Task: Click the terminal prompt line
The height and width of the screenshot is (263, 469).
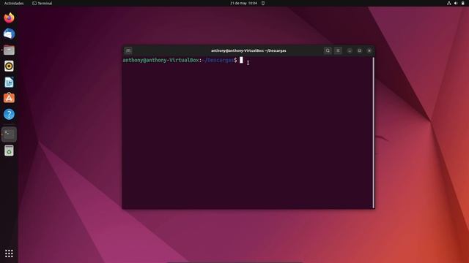Action: (x=182, y=60)
